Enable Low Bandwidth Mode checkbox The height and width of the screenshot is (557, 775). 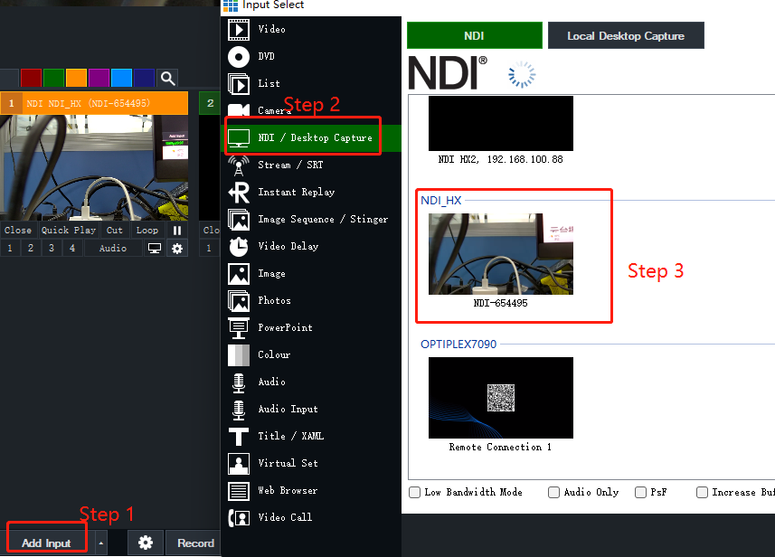(x=415, y=493)
